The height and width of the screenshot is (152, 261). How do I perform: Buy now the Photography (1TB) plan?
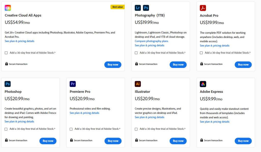point(178,65)
